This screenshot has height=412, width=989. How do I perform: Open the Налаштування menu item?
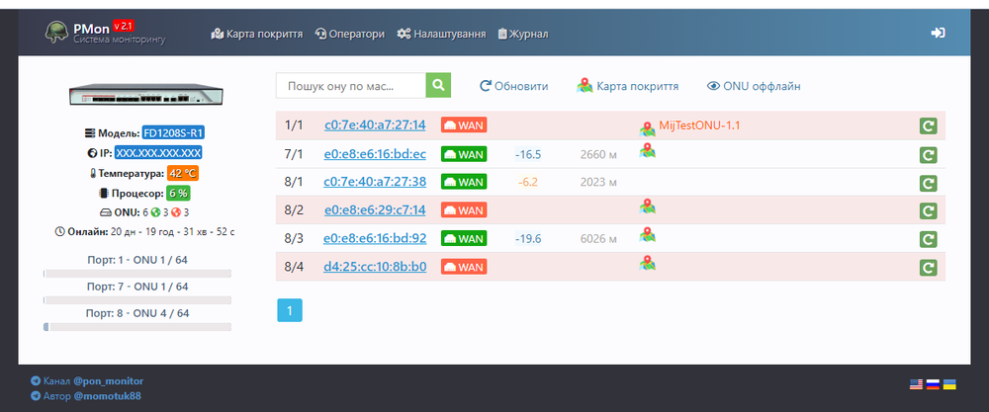[441, 34]
